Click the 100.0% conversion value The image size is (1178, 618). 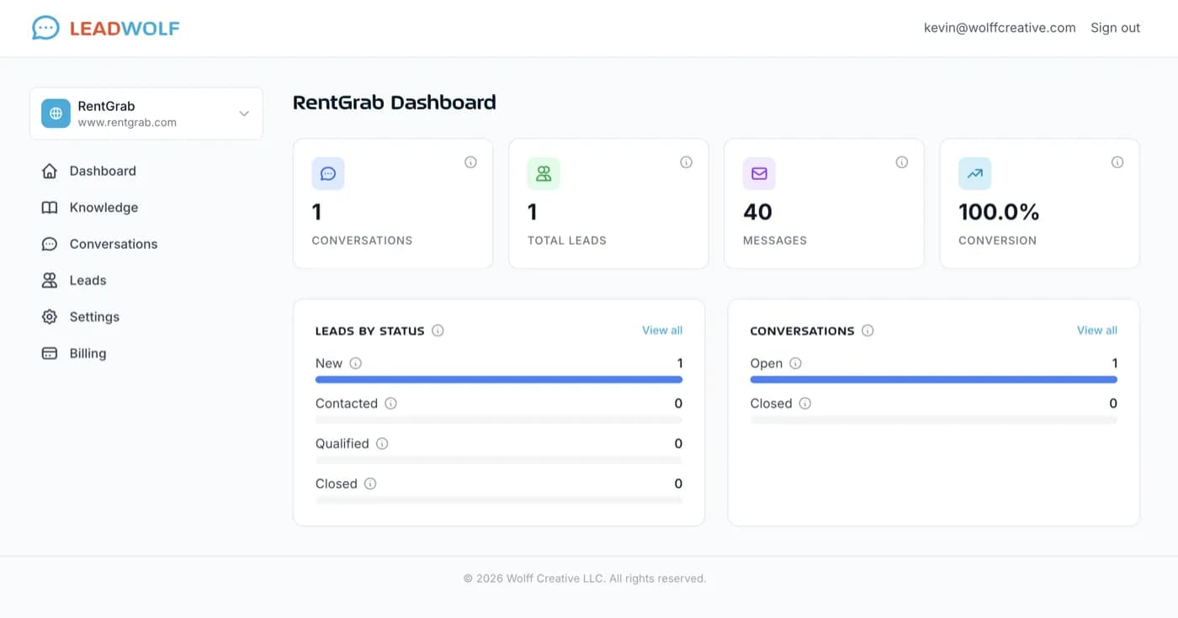pos(999,212)
